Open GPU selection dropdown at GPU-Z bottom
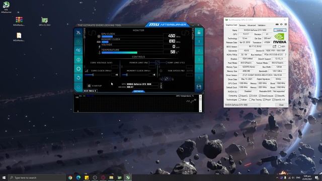This screenshot has height=181, width=322. pos(243,105)
